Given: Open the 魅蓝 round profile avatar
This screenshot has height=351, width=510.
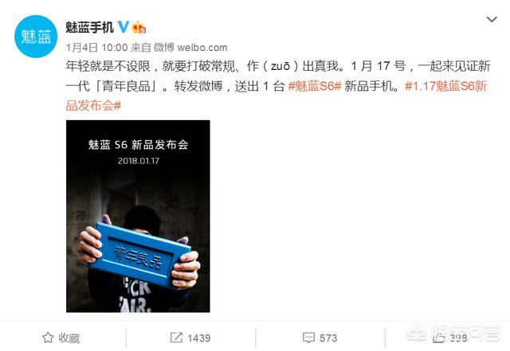Looking at the screenshot, I should pyautogui.click(x=36, y=37).
